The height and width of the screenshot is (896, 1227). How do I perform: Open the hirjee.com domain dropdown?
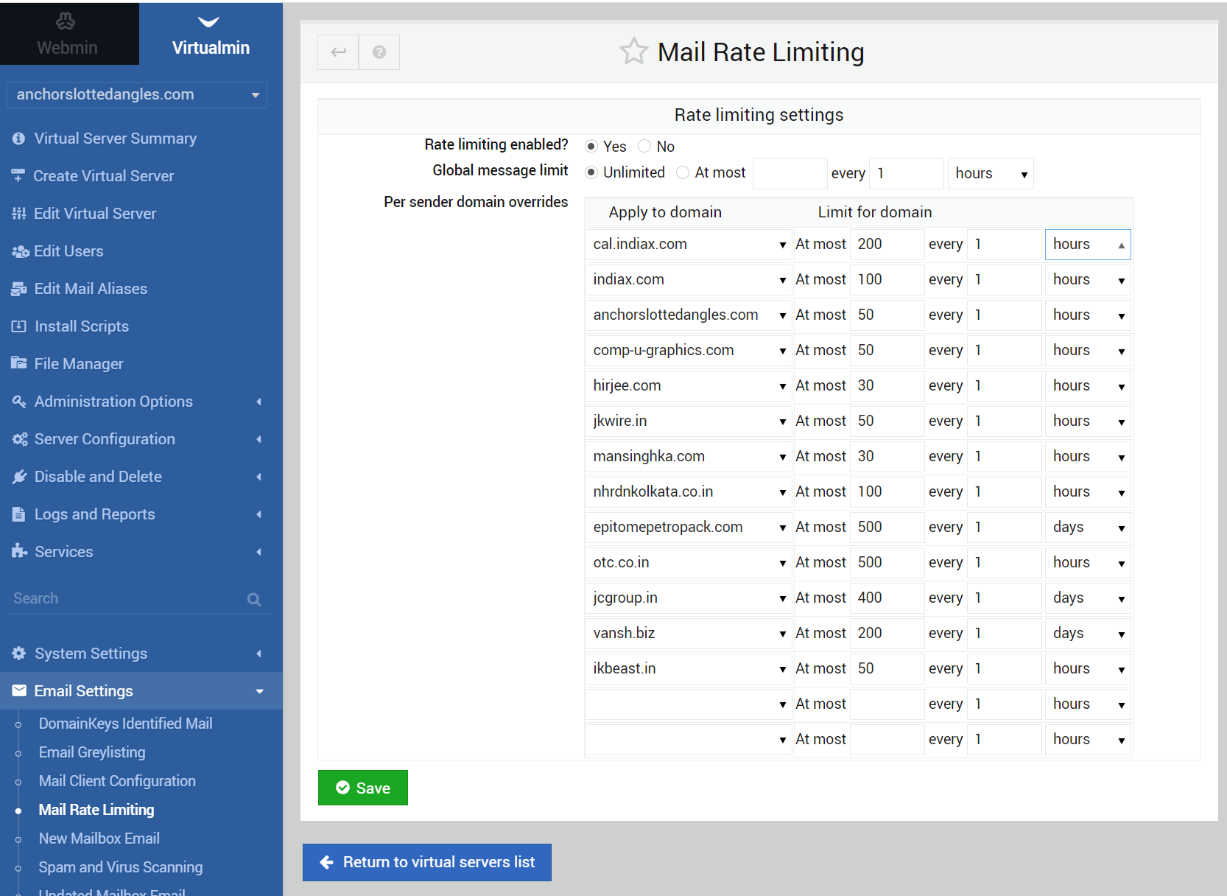click(x=689, y=386)
